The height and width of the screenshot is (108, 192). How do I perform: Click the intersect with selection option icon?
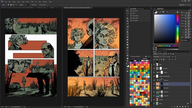(x=16, y=5)
